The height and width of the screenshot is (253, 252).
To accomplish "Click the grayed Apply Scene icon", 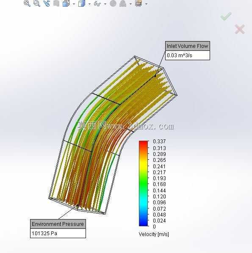I will click(x=123, y=3).
